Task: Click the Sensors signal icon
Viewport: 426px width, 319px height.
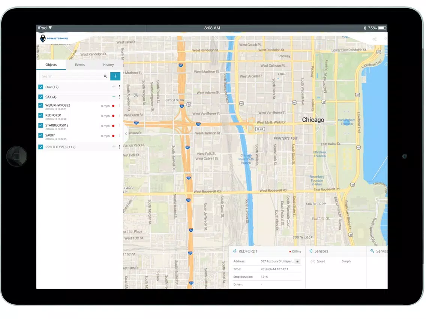Action: pyautogui.click(x=310, y=251)
